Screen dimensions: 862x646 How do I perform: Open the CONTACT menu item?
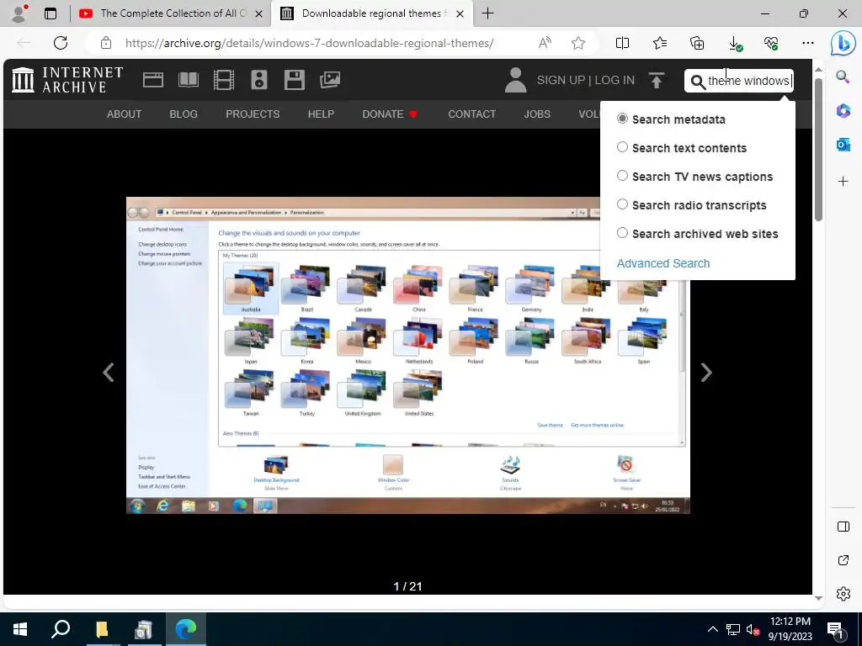pos(471,114)
